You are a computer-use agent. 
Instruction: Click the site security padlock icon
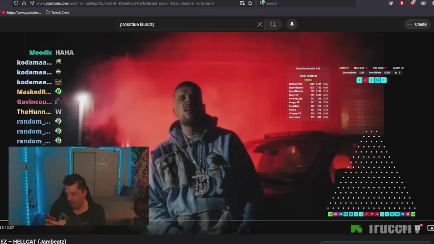24,3
